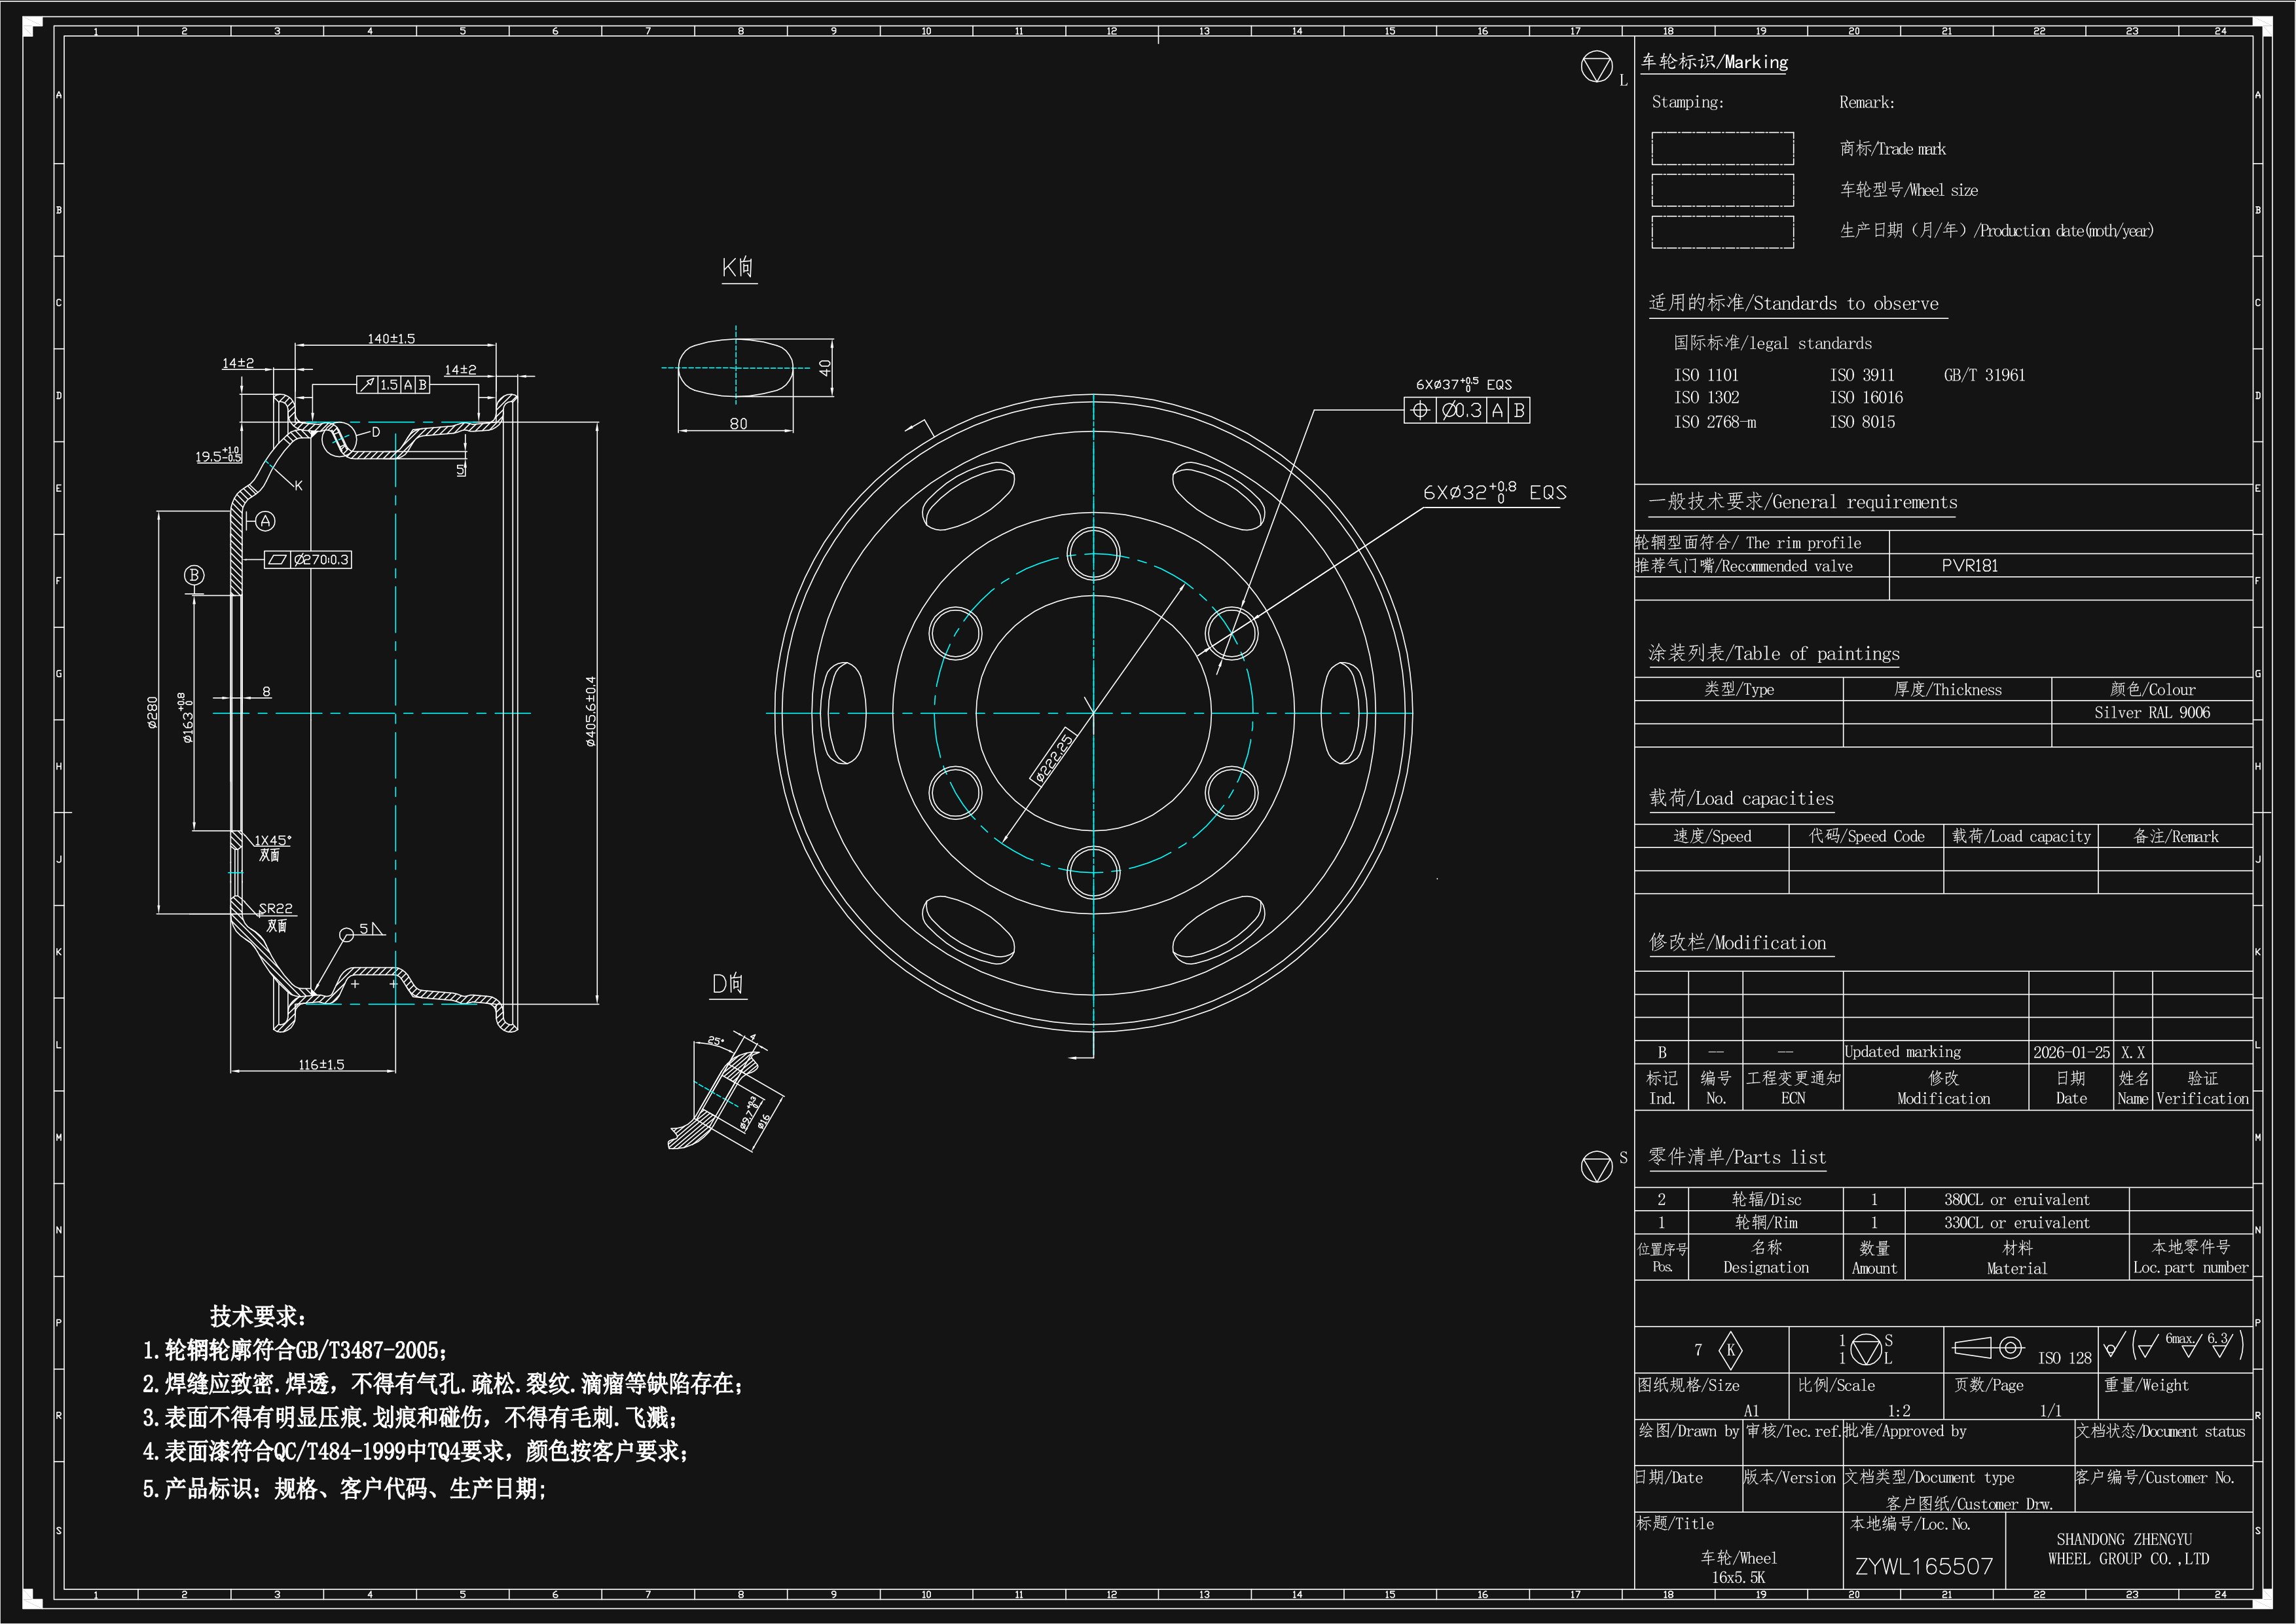Viewport: 2296px width, 1624px height.
Task: Select the Silver RAL 9006 colour cell
Action: (2151, 713)
